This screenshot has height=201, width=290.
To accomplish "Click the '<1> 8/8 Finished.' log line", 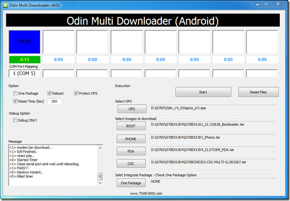I will pyautogui.click(x=23, y=152).
